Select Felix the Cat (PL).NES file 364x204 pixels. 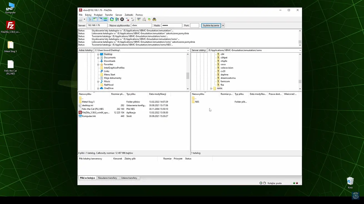93,109
